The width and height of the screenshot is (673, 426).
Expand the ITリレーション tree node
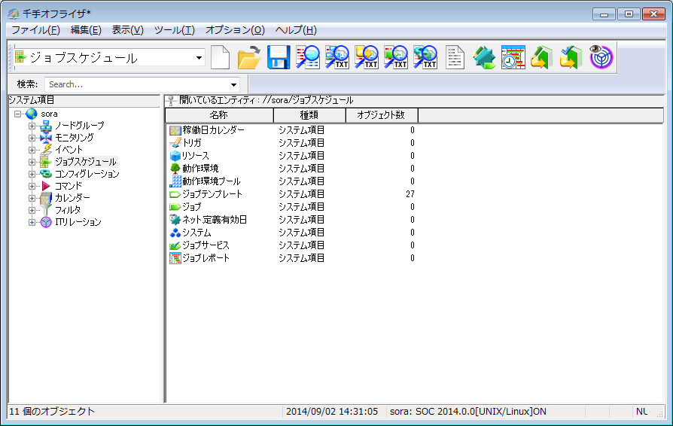pos(32,222)
